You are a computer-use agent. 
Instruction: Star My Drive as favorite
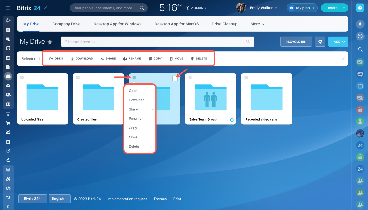pos(50,42)
